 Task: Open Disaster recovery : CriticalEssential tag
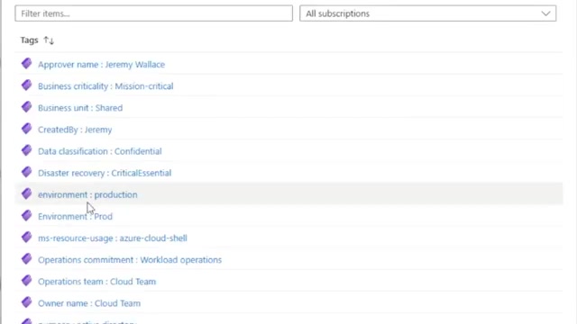point(105,173)
